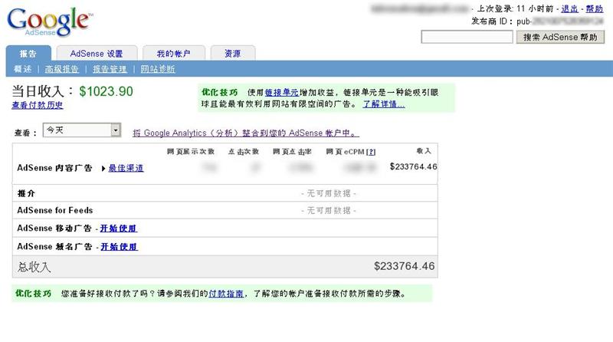
Task: Open the Google Analytics integration link
Action: tap(246, 133)
